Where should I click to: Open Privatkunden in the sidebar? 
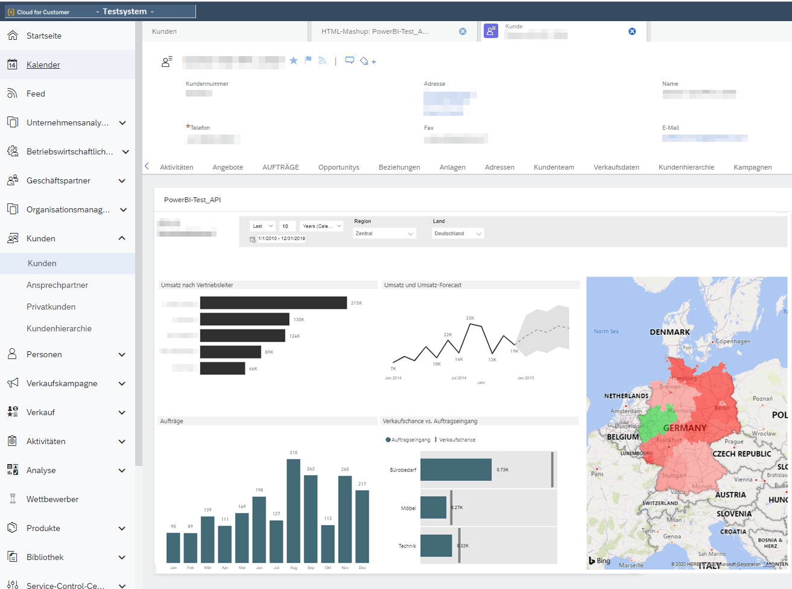click(51, 307)
